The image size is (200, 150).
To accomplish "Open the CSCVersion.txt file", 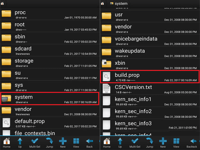I will tap(150, 89).
